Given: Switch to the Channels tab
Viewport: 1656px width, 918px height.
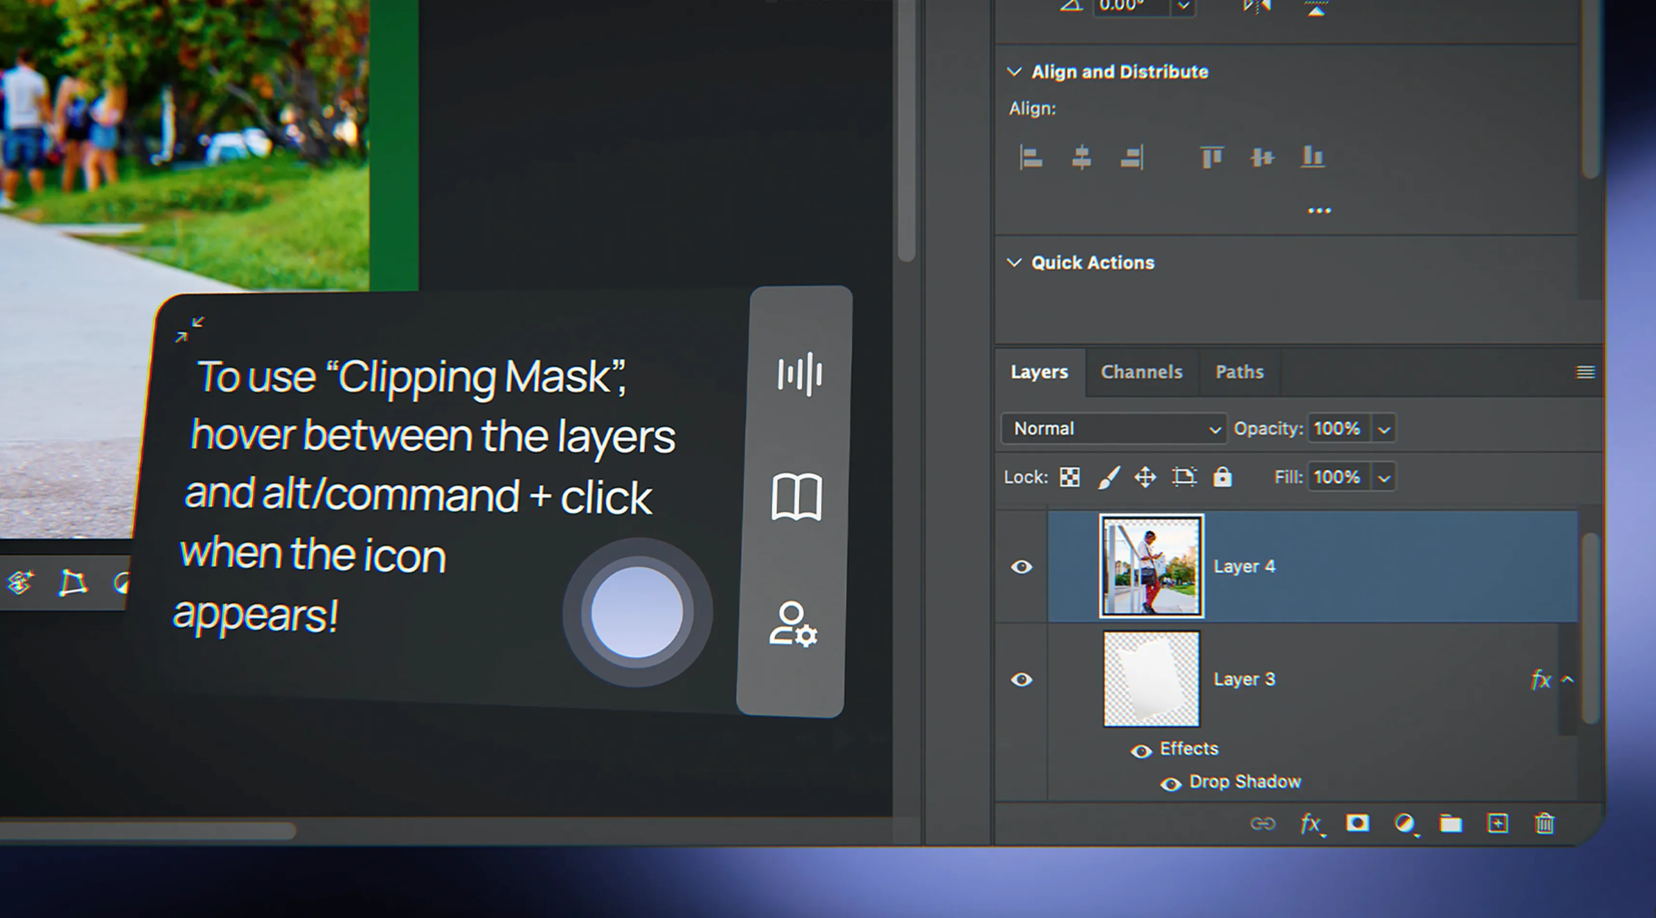Looking at the screenshot, I should click(1141, 372).
